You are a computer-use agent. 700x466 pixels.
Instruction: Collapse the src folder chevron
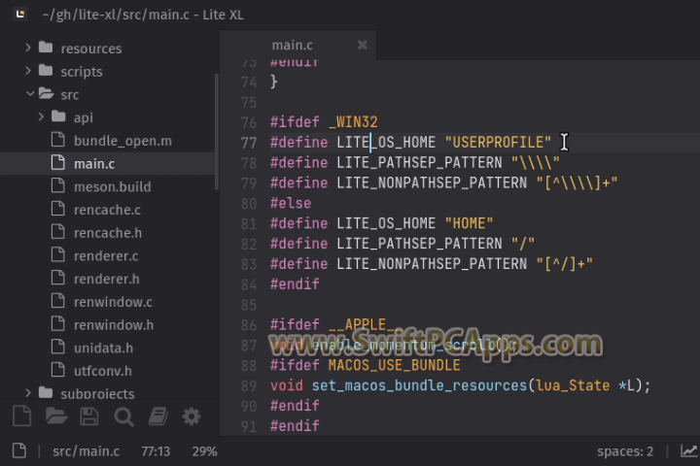click(30, 93)
